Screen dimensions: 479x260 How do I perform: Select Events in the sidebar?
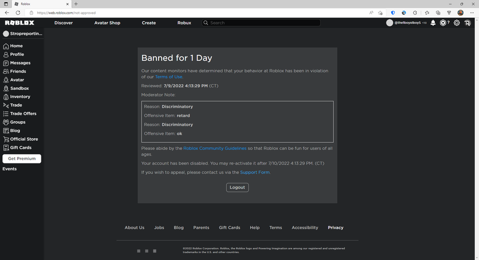coord(10,169)
